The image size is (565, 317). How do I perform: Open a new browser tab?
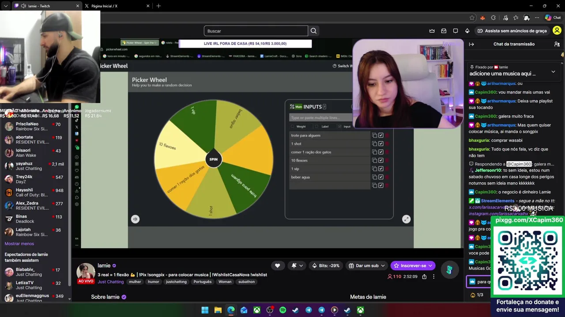tap(158, 6)
